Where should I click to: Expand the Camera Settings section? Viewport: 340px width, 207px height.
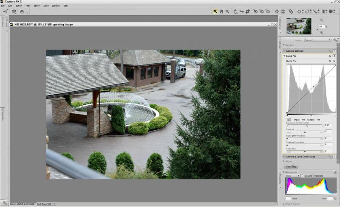(x=284, y=51)
